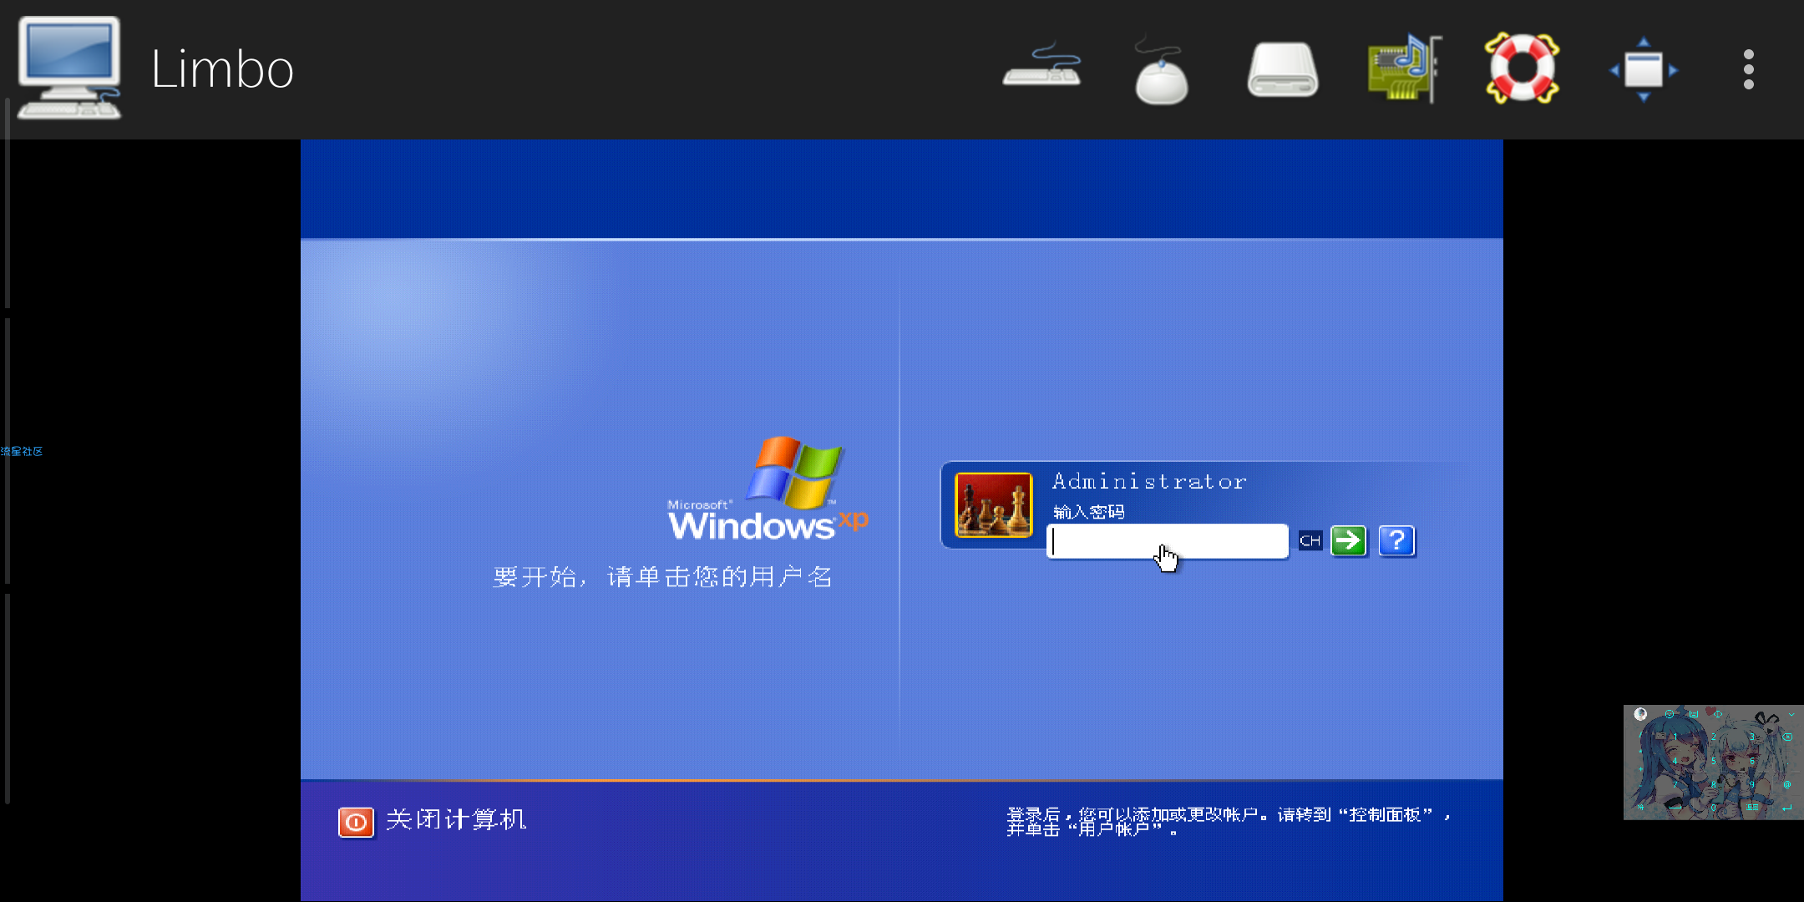The image size is (1804, 902).
Task: Tap the screen move/resize arrows icon
Action: pos(1644,69)
